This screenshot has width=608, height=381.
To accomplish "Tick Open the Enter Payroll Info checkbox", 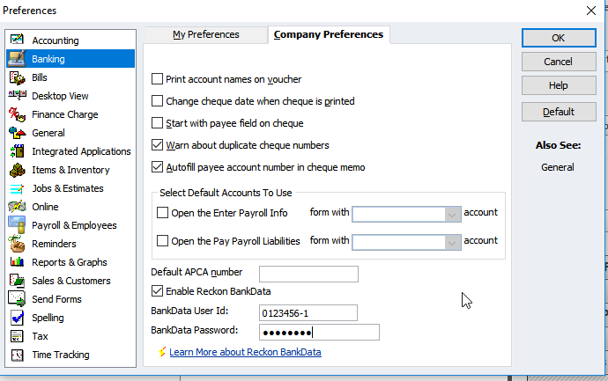I will 162,213.
